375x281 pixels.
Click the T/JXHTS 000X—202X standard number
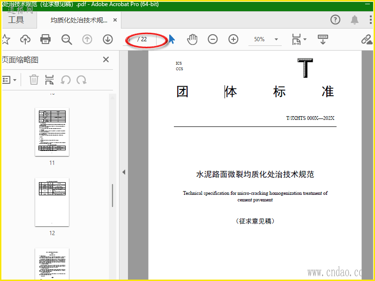click(x=310, y=118)
